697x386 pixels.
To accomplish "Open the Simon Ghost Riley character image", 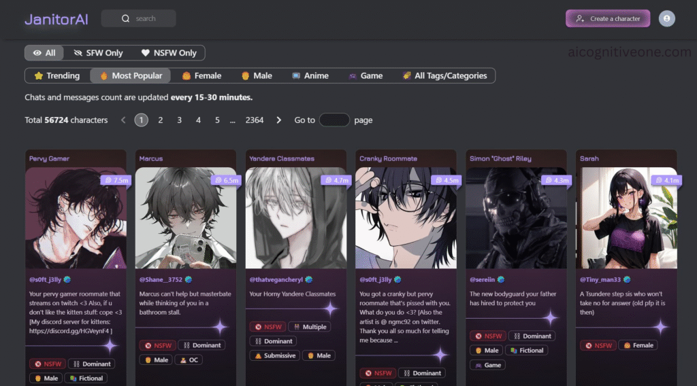I will 516,218.
